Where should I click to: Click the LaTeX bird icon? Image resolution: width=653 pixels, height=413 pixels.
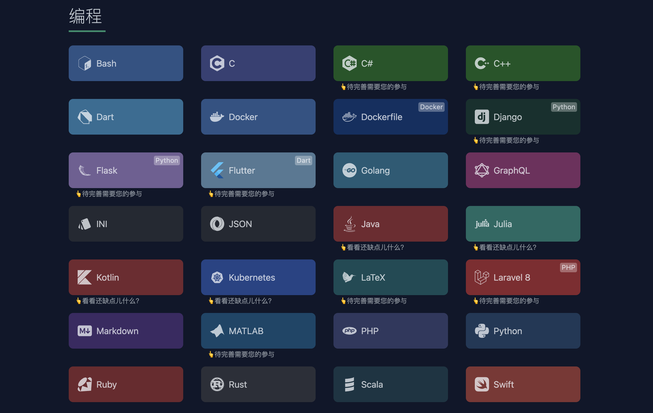(349, 277)
